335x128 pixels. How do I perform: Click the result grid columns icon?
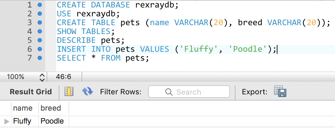click(69, 92)
